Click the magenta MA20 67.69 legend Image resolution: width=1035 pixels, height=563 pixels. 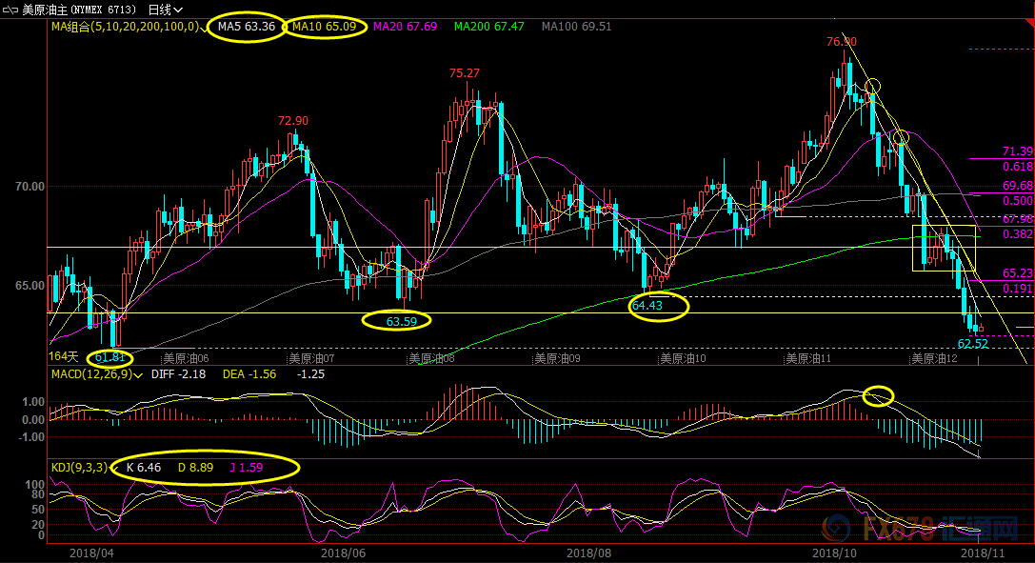(x=404, y=27)
